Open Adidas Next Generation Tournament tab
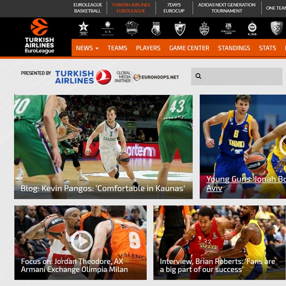Image resolution: width=286 pixels, height=286 pixels. click(x=227, y=8)
